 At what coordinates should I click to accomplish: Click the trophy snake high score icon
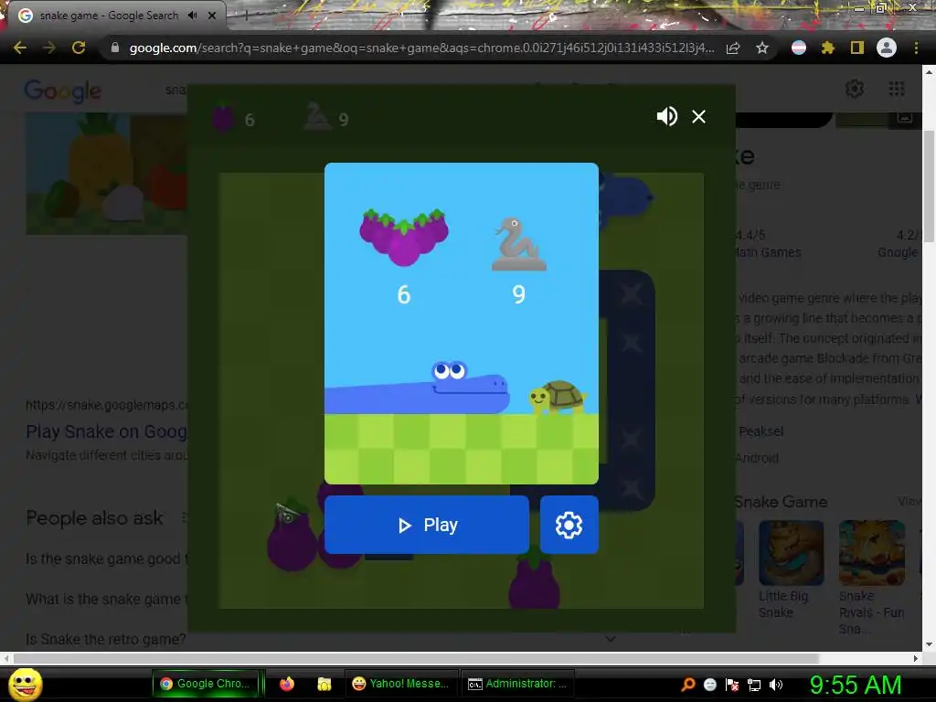pyautogui.click(x=317, y=116)
